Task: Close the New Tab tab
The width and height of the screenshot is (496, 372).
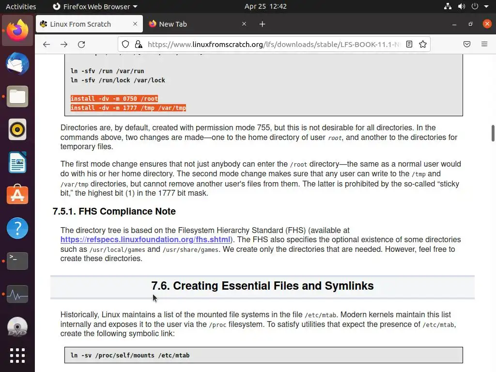Action: [x=244, y=24]
